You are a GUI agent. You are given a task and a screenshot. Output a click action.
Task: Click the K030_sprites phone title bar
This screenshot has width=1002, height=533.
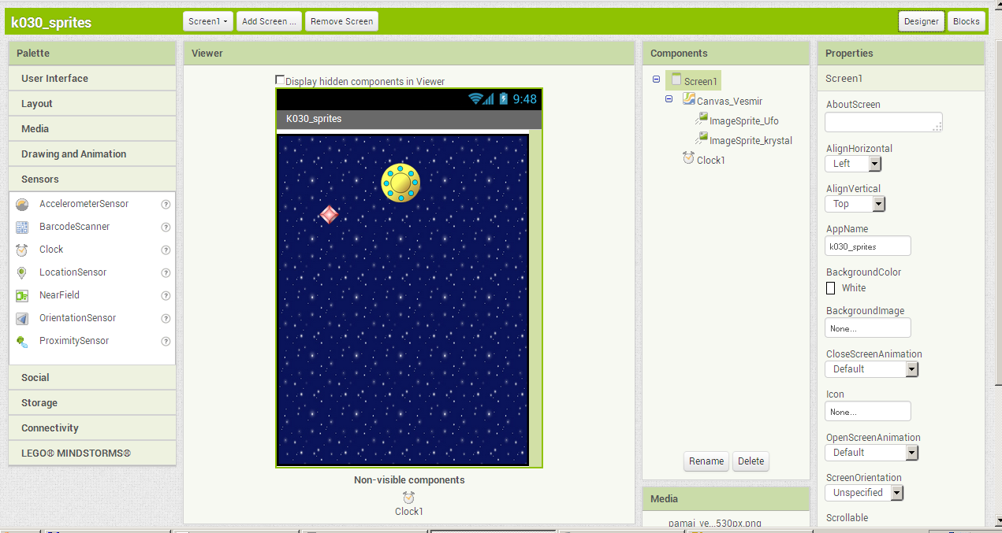coord(409,119)
